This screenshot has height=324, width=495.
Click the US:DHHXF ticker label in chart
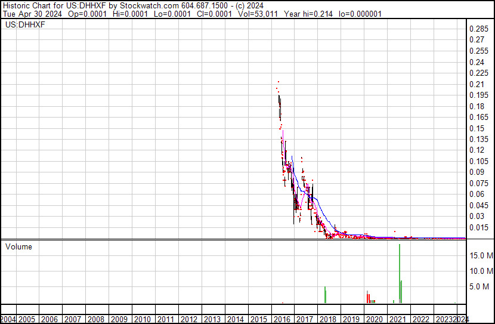coord(25,24)
